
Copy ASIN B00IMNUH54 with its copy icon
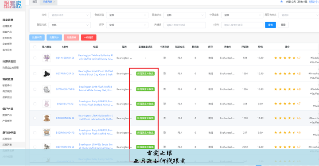[x=73, y=133]
